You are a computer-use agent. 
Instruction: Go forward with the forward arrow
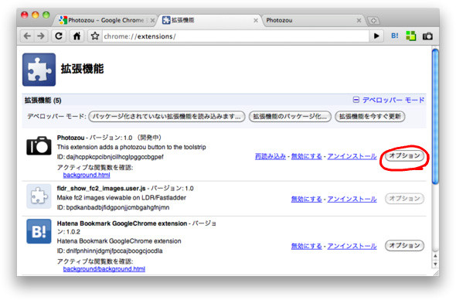41,36
